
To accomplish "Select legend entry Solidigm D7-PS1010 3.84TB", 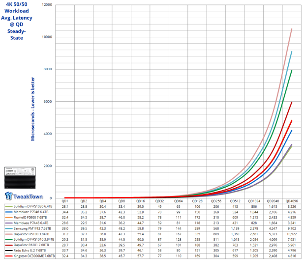I will pos(34,240).
